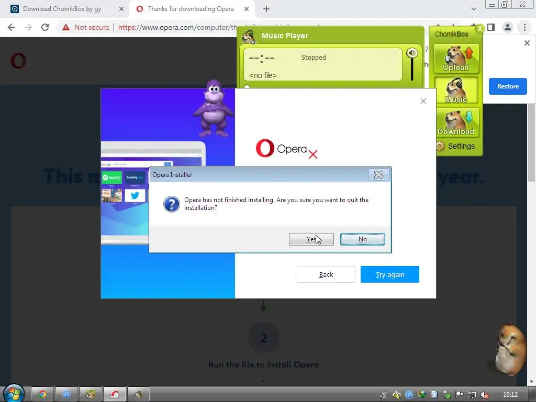536x402 pixels.
Task: Click the BonziBuddy purple gorilla character
Action: [214, 108]
